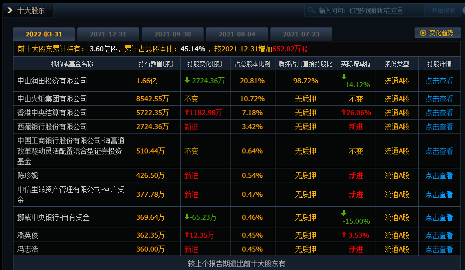Viewport: 465px width, 270px height.
Task: Click the 持股变化(股) column header
Action: [x=205, y=64]
